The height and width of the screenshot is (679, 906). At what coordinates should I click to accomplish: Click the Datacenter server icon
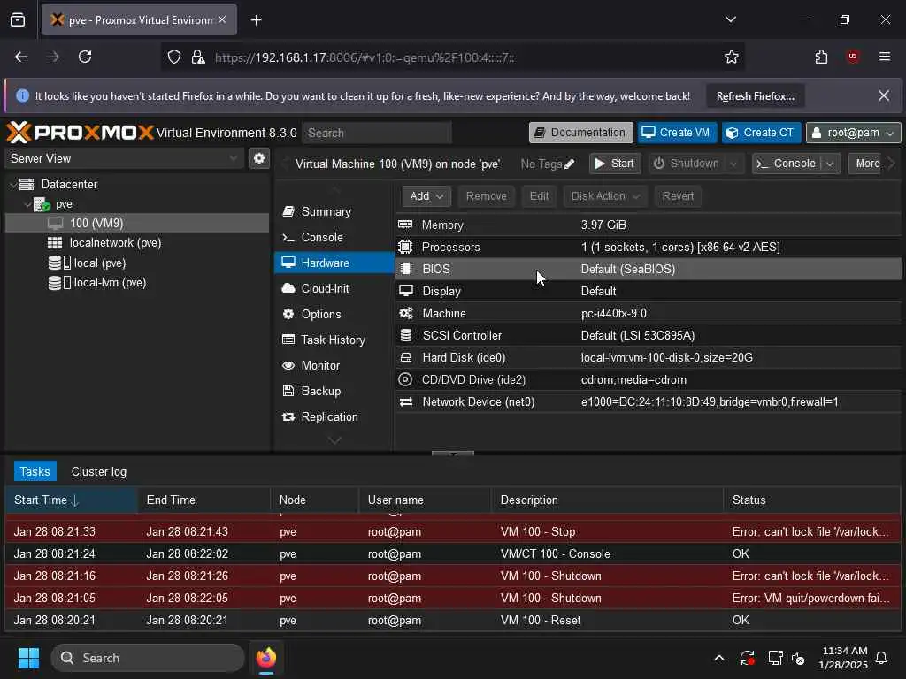[27, 184]
